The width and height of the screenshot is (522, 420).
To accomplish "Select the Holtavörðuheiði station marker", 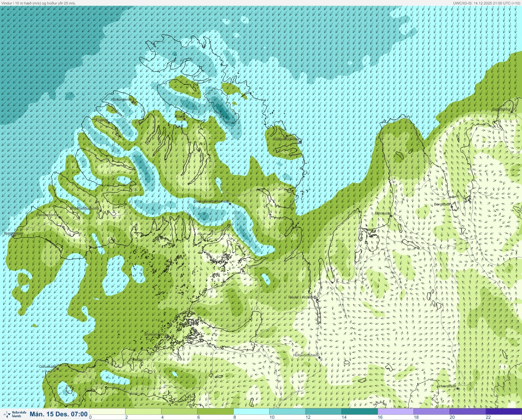I will point(319,358).
